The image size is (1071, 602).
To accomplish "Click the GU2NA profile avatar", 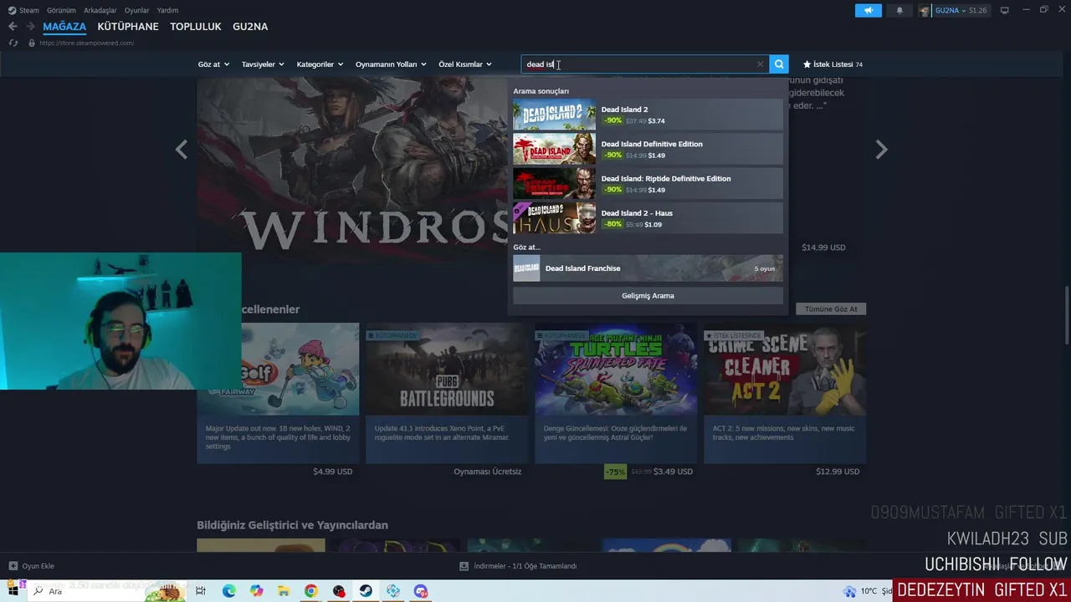I will point(925,10).
